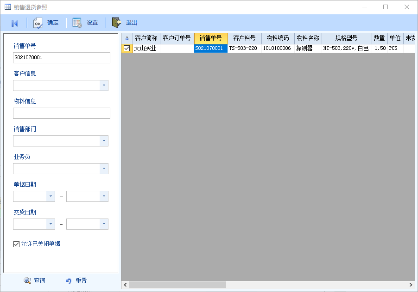Sort by the 物料名称 column header
The image size is (418, 292).
point(308,38)
